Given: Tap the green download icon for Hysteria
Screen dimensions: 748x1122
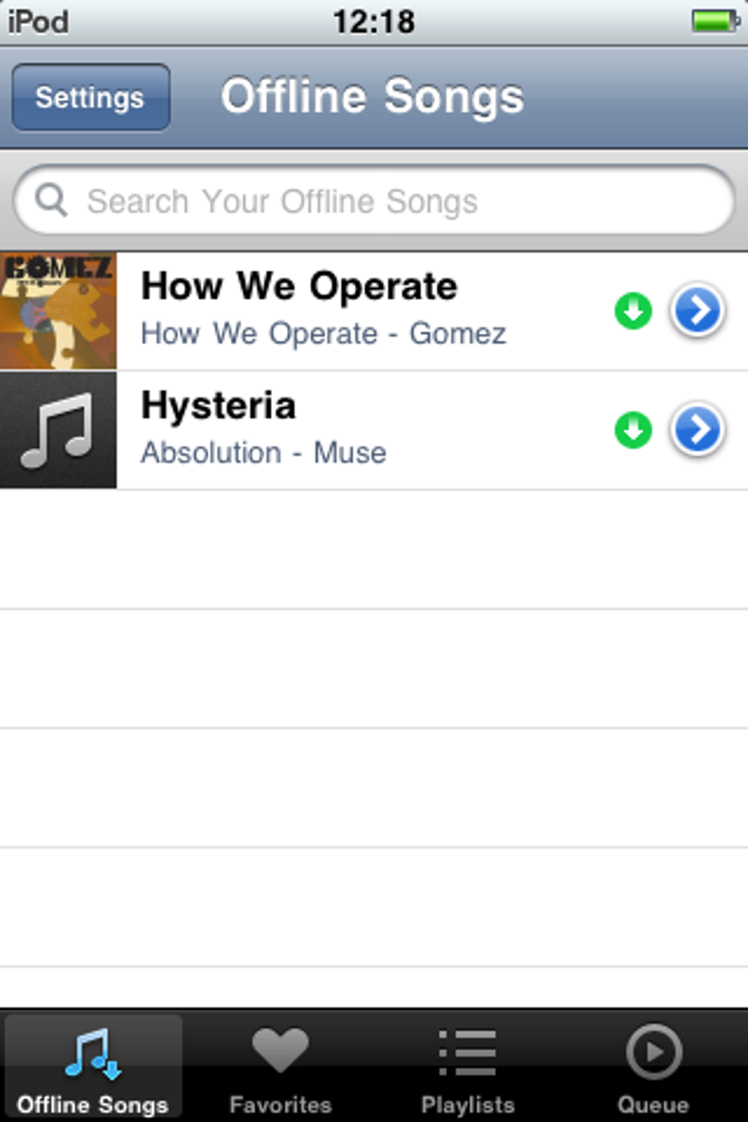Looking at the screenshot, I should [633, 430].
